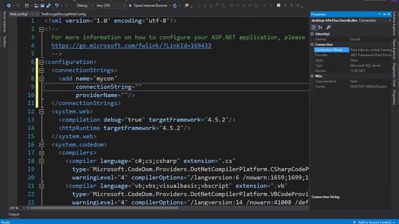This screenshot has height=224, width=399.
Task: Select the Type property showing Microsoft SQL Server
Action: 353,65
